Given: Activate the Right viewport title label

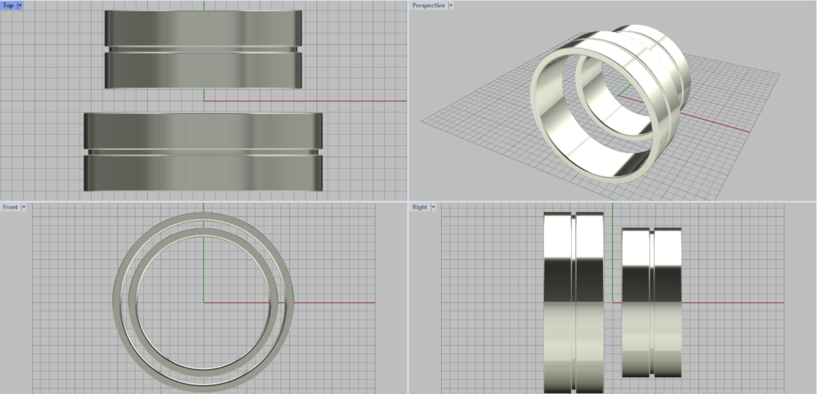Looking at the screenshot, I should coord(419,207).
